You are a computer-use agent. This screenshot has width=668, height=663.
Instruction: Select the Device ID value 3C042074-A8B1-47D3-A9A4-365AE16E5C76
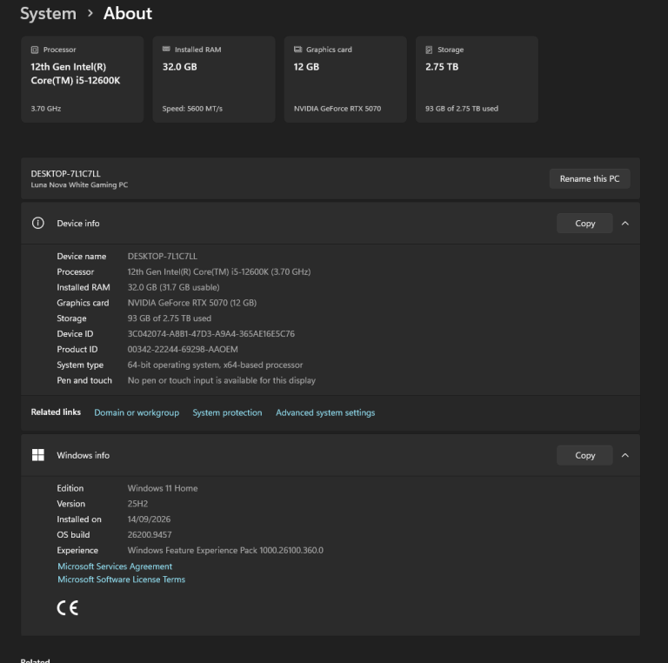coord(210,333)
